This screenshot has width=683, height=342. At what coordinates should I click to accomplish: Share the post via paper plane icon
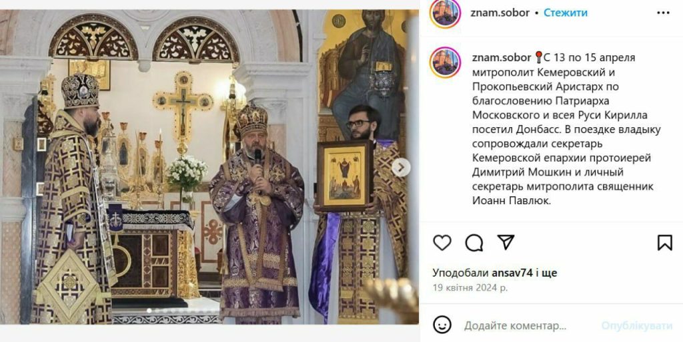506,242
